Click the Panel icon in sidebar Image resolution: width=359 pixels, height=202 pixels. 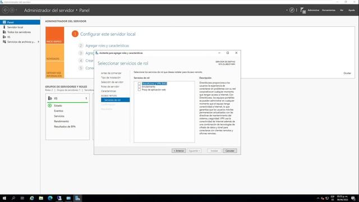coord(4,22)
